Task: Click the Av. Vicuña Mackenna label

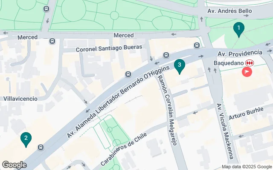Action: click(225, 131)
